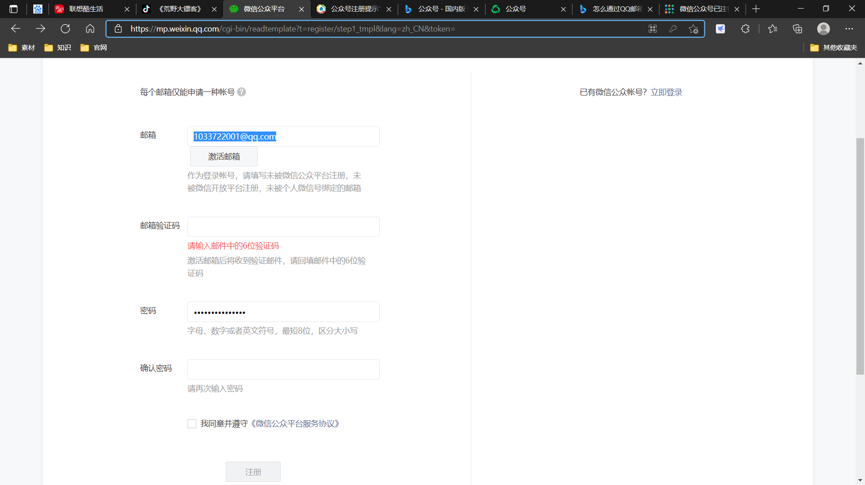Open the browser profile avatar
Viewport: 865px width, 485px height.
coord(824,29)
